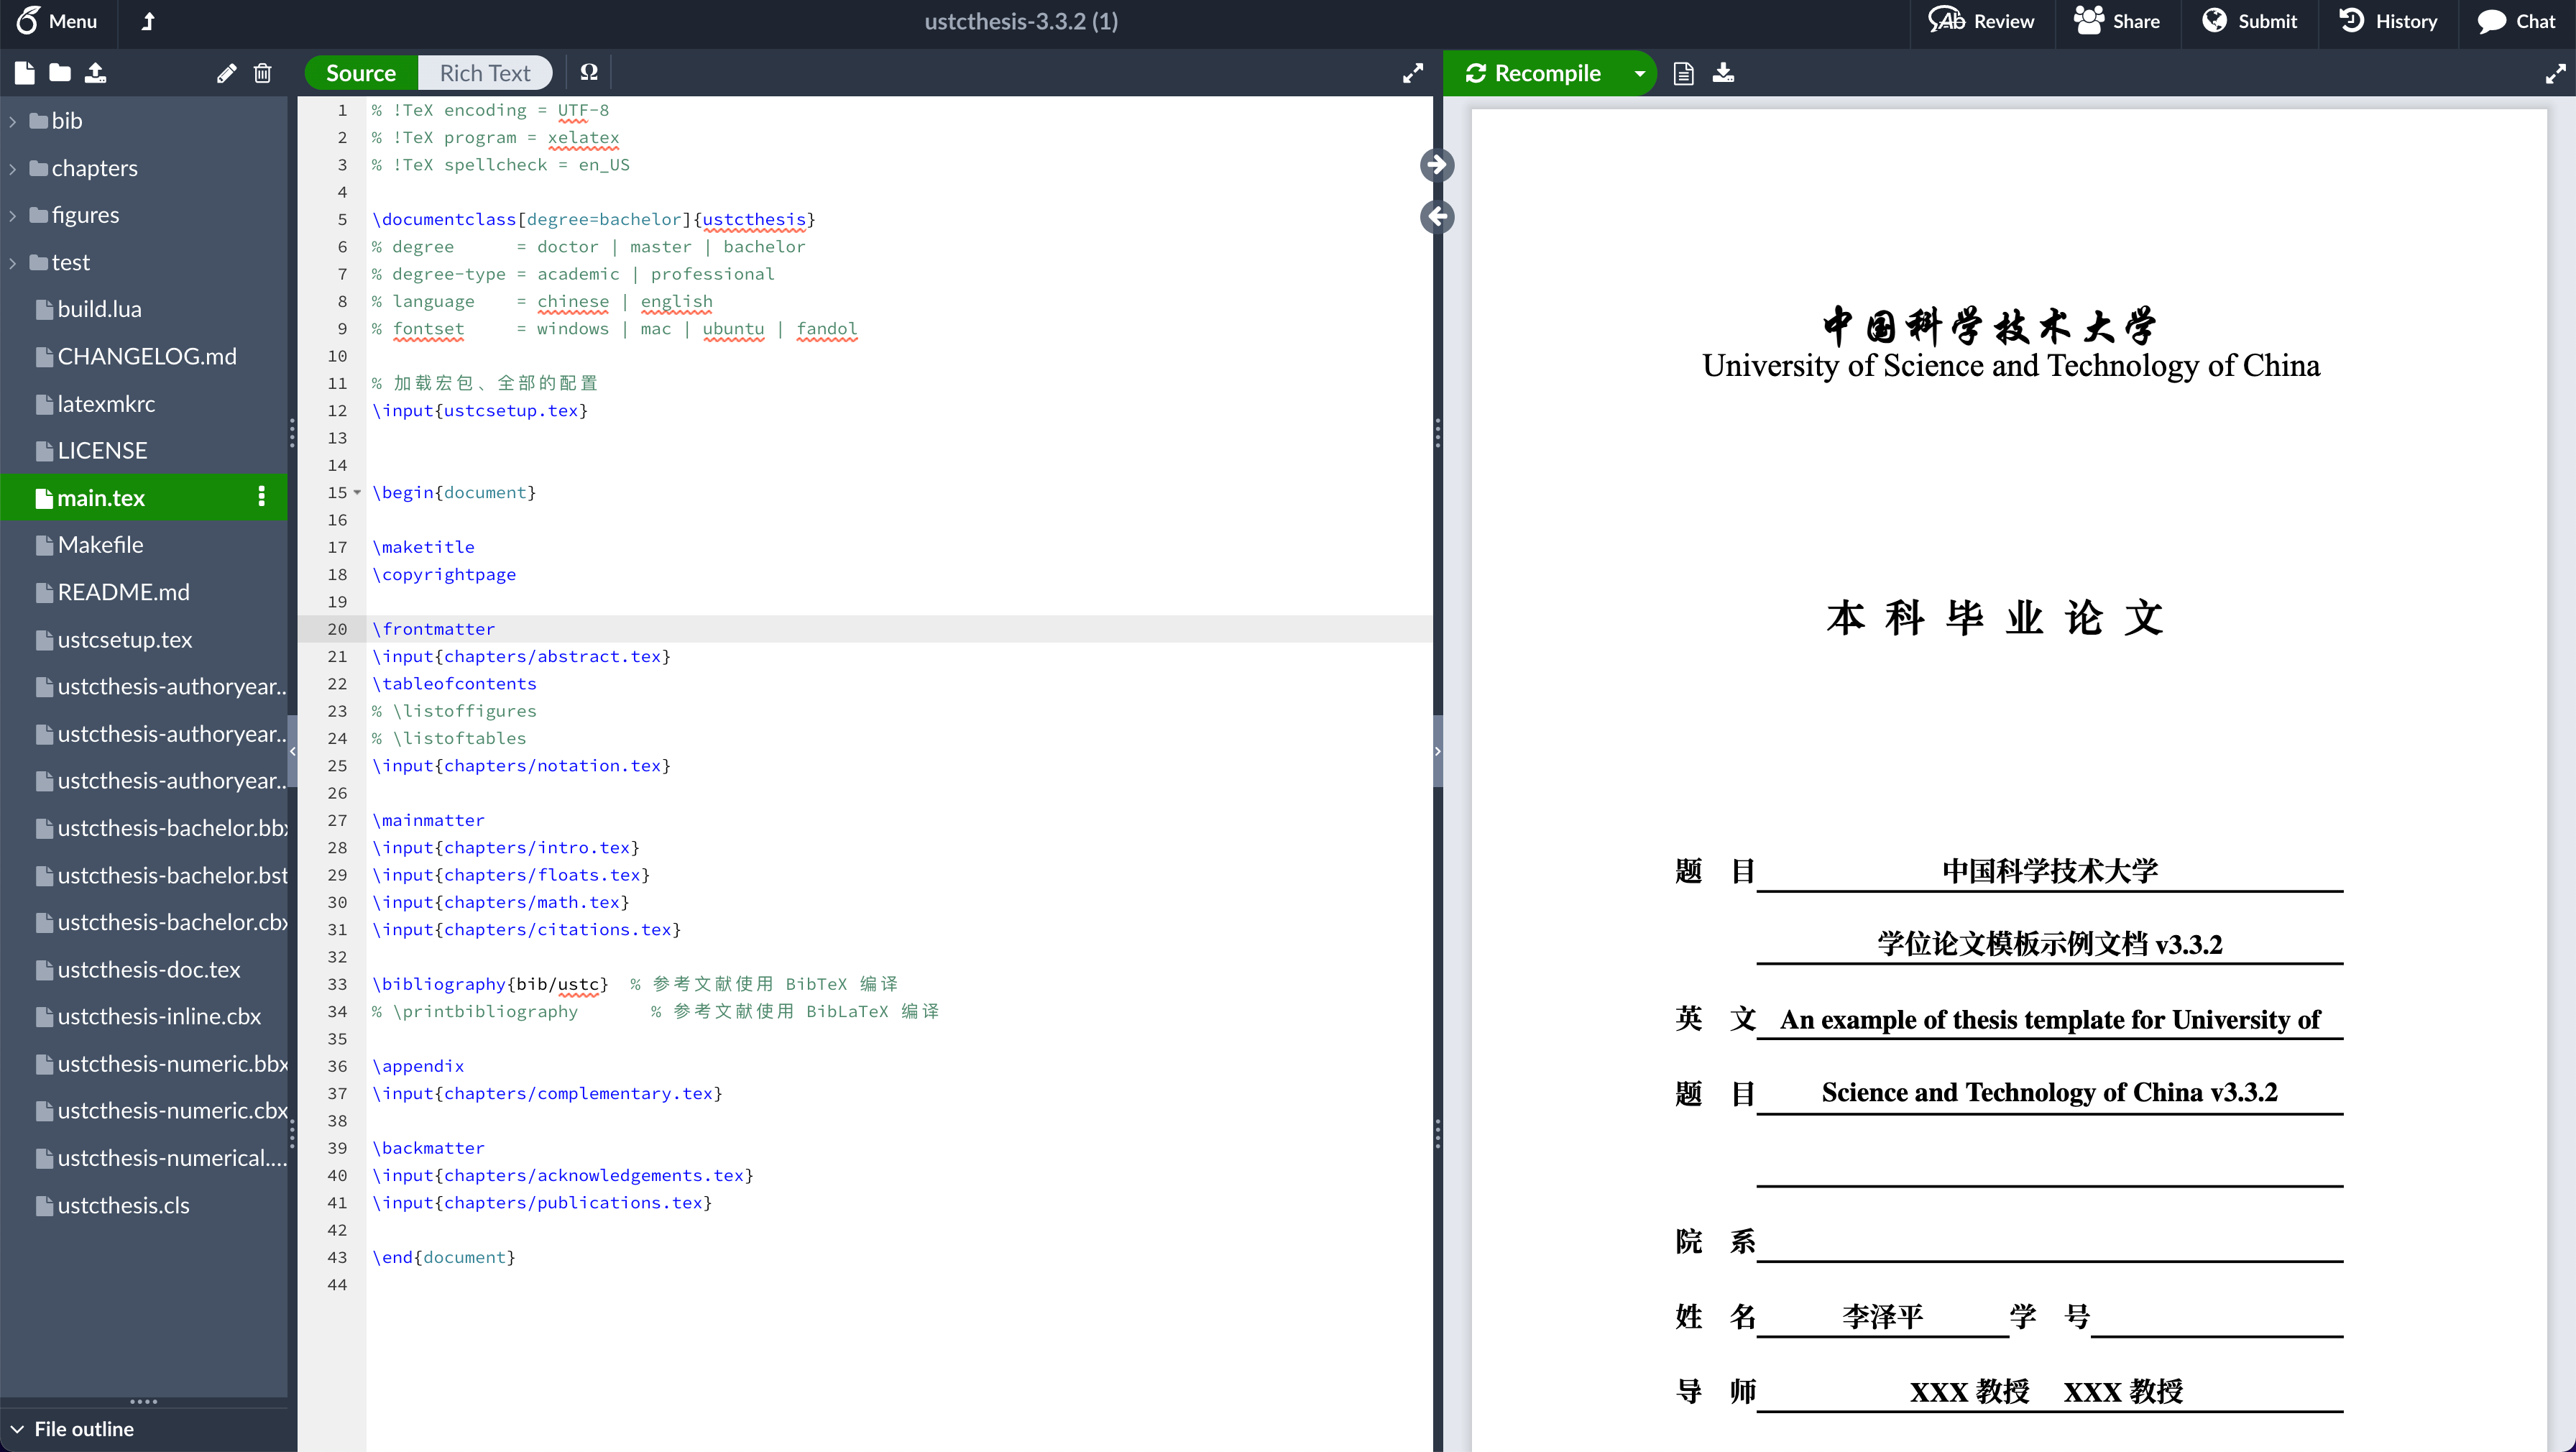
Task: Delete main.tex using the trash icon
Action: click(263, 72)
